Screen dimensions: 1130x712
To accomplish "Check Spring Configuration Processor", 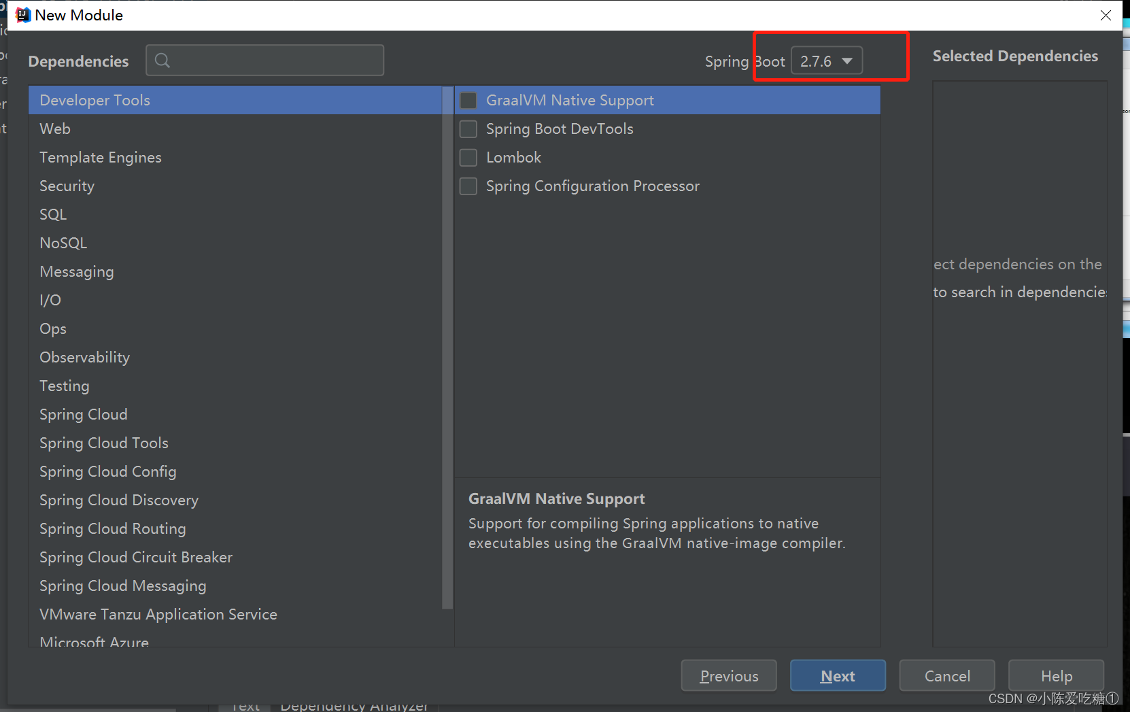I will (x=468, y=186).
